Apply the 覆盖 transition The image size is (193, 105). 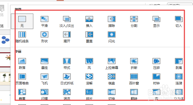click(89, 37)
